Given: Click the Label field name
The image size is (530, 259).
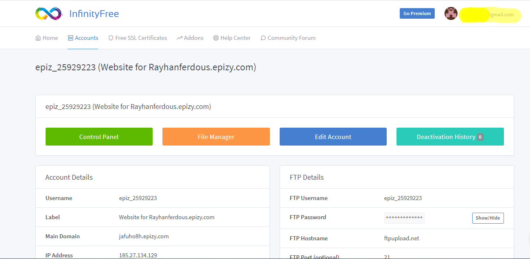Looking at the screenshot, I should coord(53,217).
